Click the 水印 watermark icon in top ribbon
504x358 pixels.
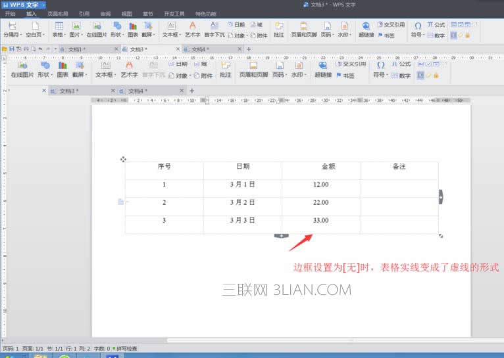point(344,26)
